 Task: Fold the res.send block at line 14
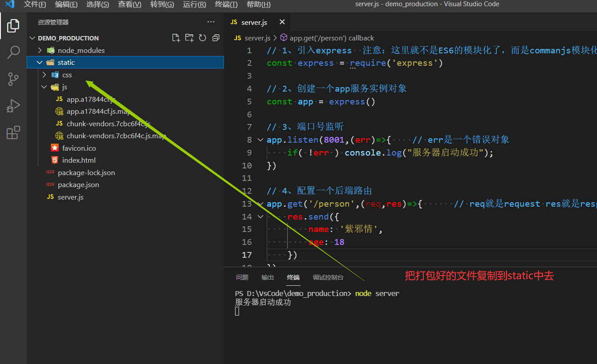[260, 216]
